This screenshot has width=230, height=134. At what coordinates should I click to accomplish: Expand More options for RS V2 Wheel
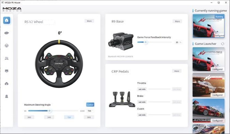pos(89,21)
